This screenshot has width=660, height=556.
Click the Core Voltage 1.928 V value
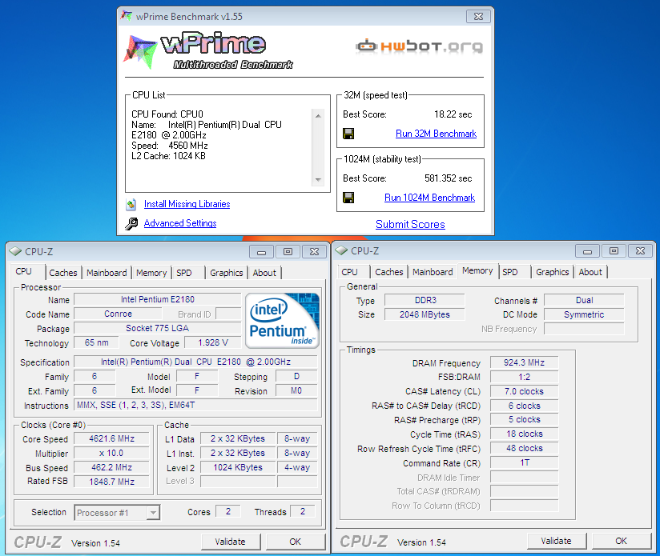point(213,342)
